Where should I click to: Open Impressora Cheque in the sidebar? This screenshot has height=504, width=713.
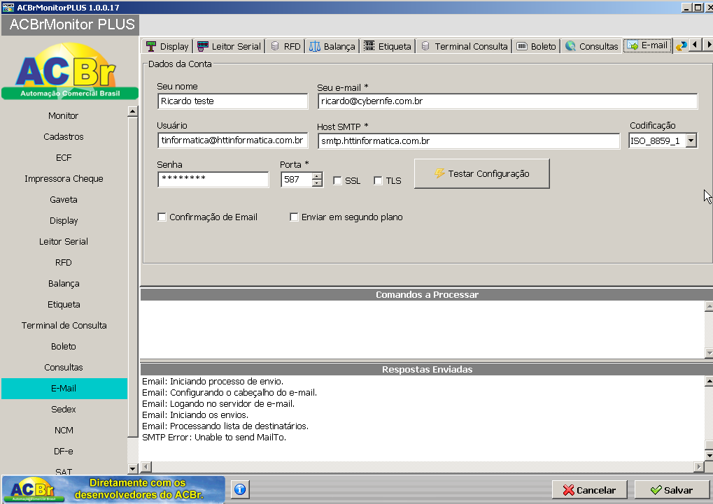click(64, 179)
